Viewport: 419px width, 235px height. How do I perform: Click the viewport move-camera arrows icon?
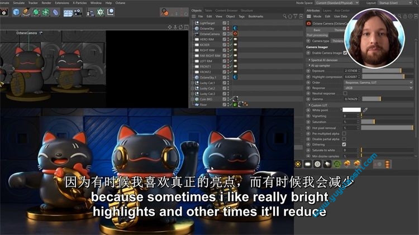click(170, 27)
